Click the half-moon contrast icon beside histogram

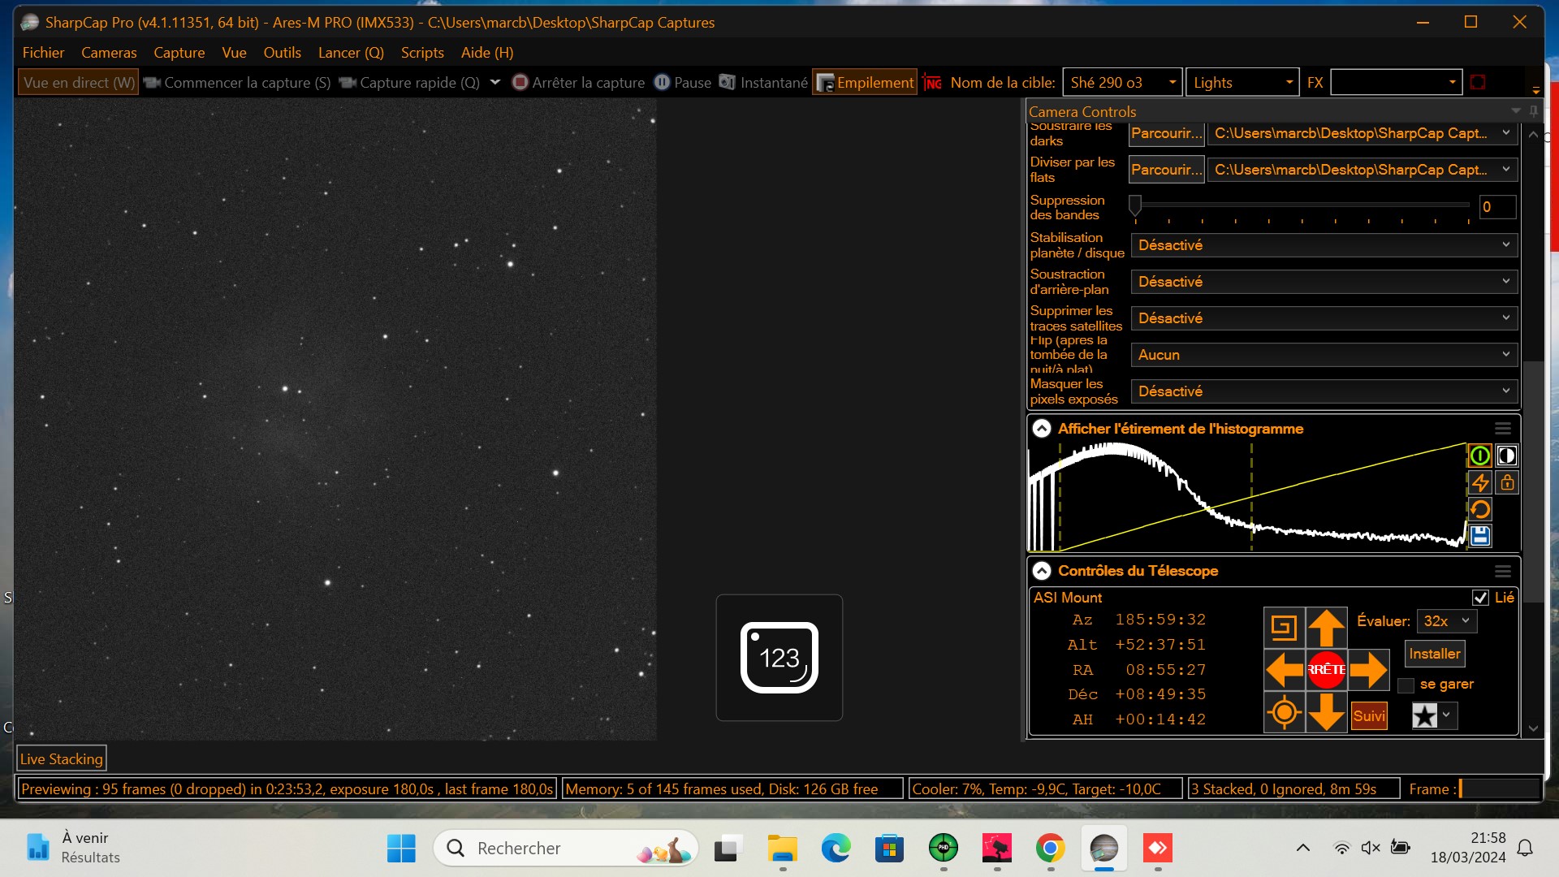pos(1506,456)
